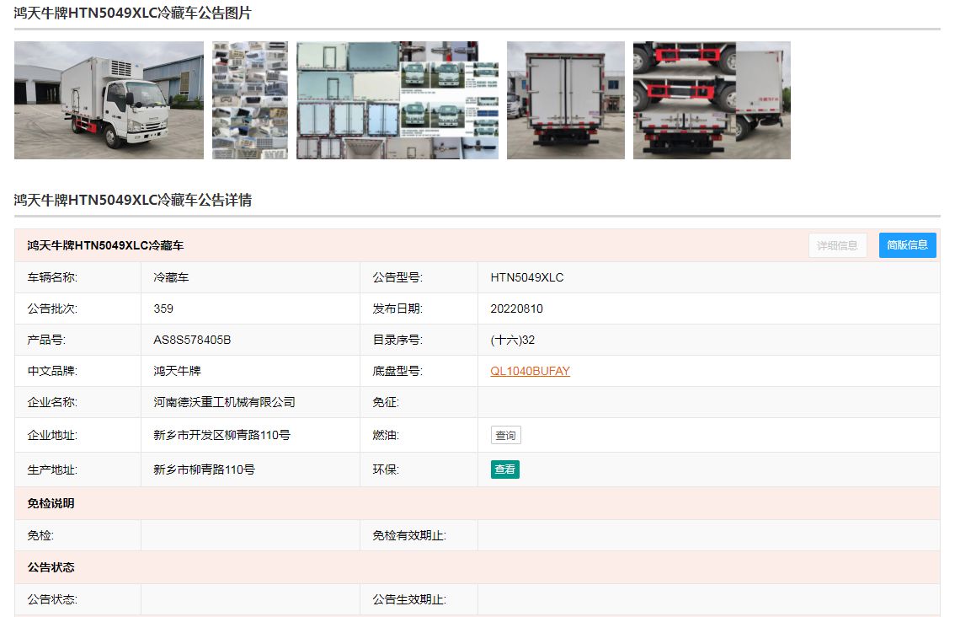Click the 企业地址 value 新乡市开发区柳青路110号
Image resolution: width=955 pixels, height=617 pixels.
coord(221,435)
